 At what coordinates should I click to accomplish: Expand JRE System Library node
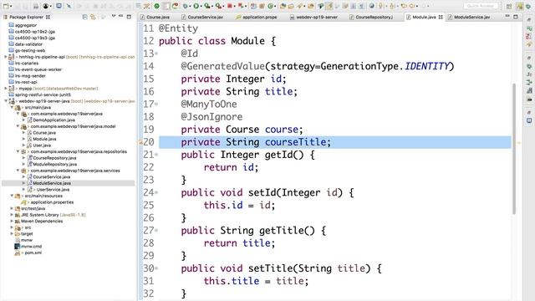click(12, 215)
